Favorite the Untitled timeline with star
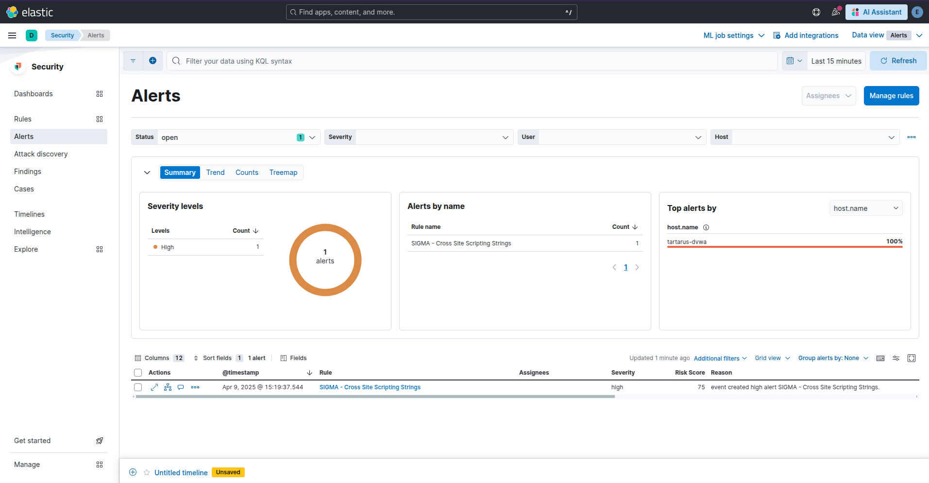Image resolution: width=929 pixels, height=483 pixels. point(147,472)
